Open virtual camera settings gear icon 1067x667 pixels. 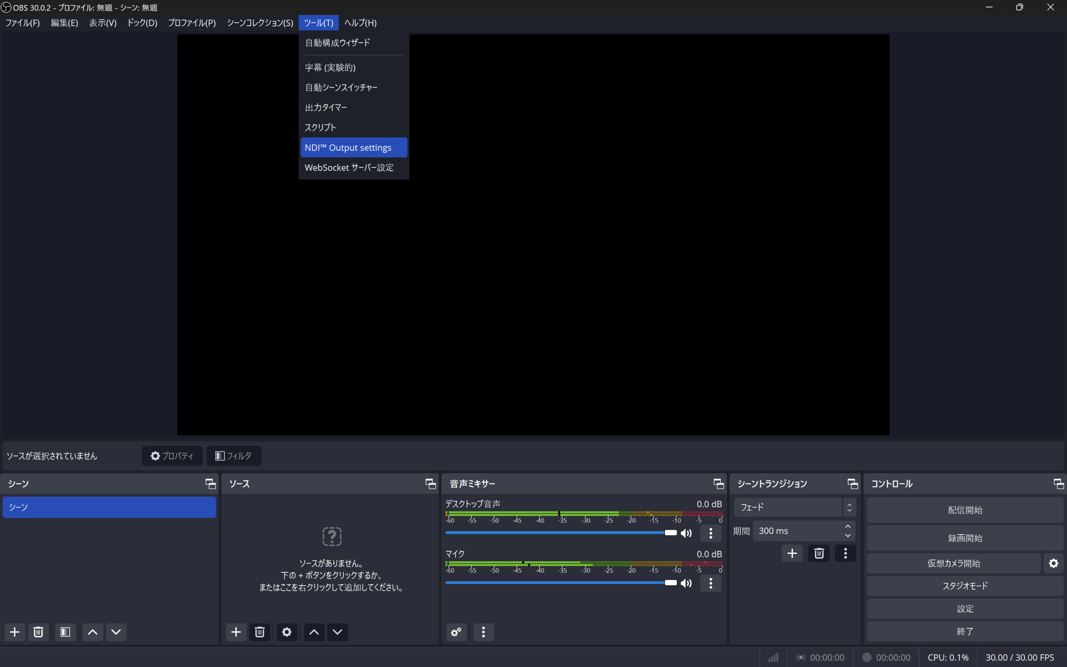point(1053,563)
